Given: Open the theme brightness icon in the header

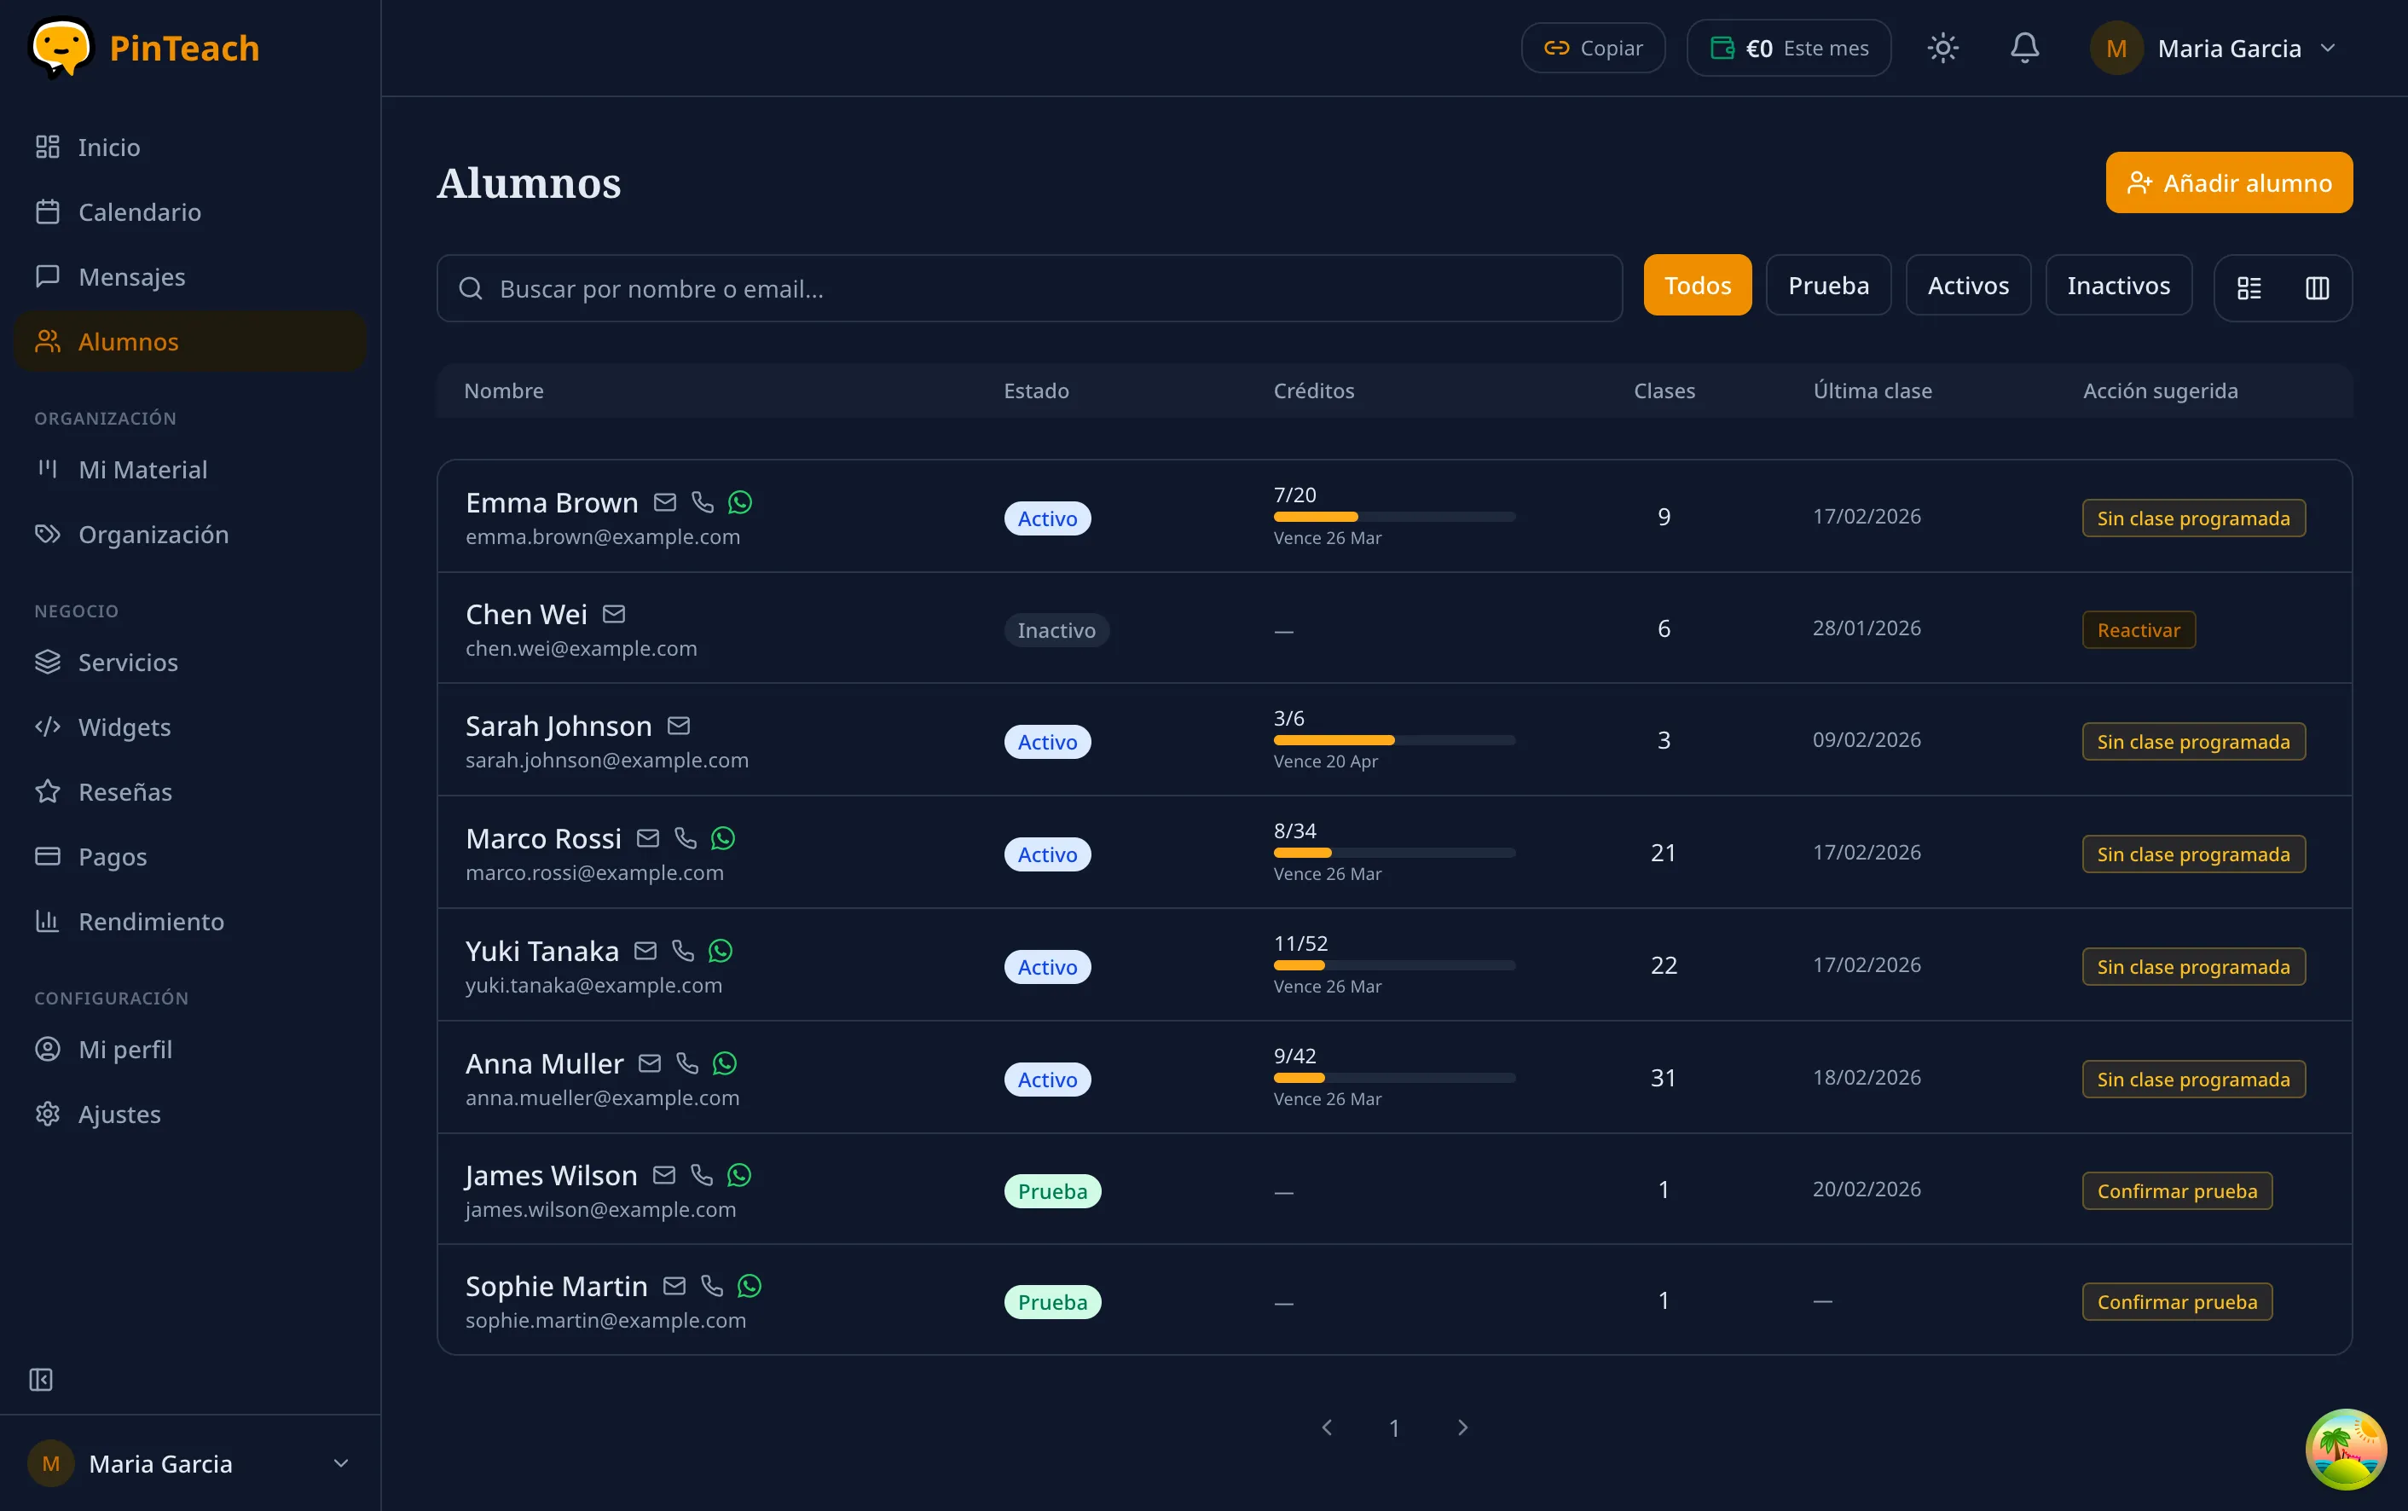Looking at the screenshot, I should 1942,47.
